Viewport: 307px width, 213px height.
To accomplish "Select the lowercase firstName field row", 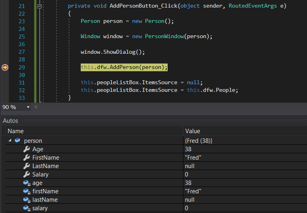I will 156,191.
